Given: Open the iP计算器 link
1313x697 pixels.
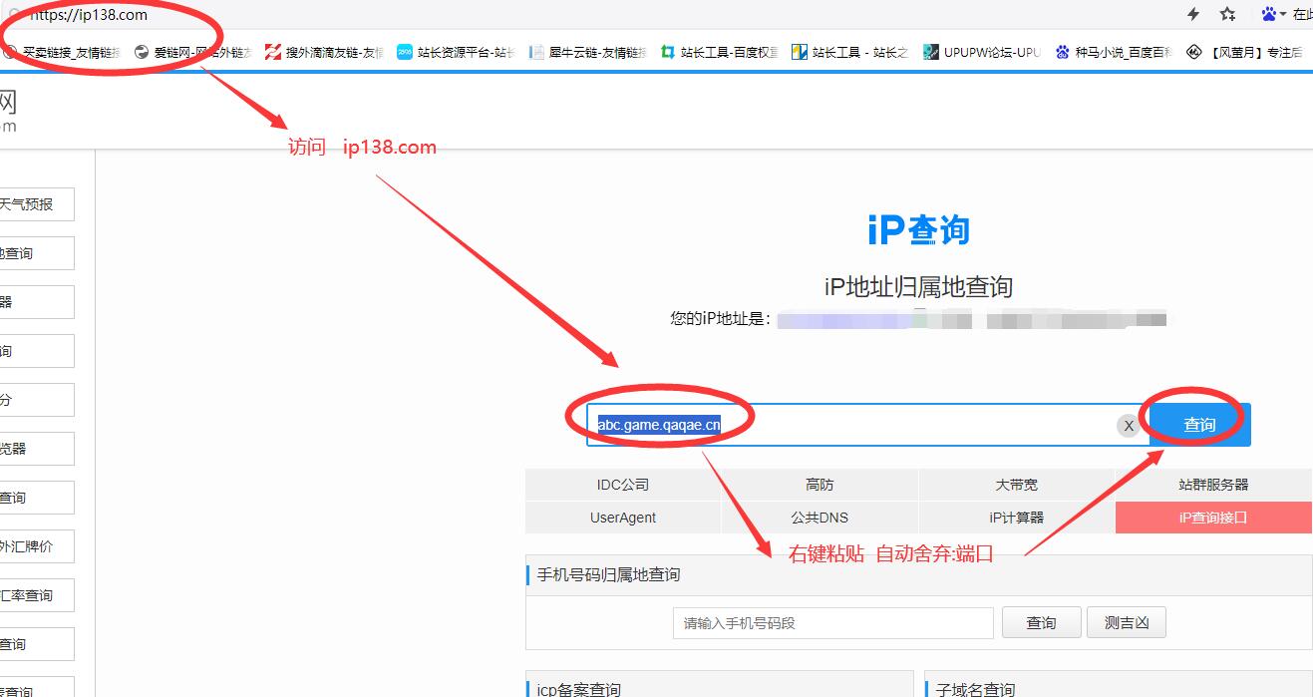Looking at the screenshot, I should pos(1016,518).
